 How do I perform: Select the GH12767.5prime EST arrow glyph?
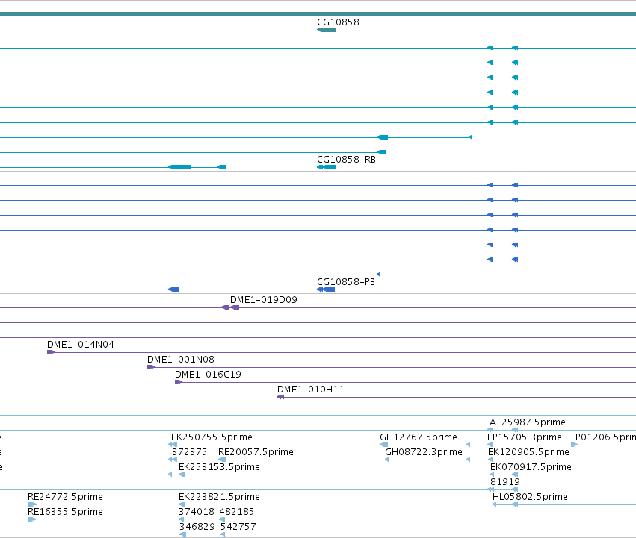[x=383, y=445]
